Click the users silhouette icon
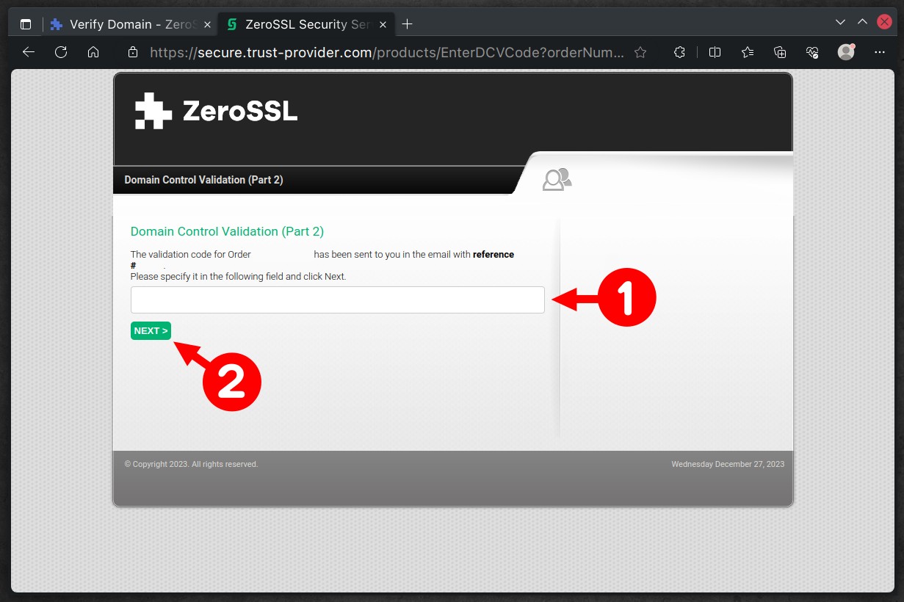Screen dimensions: 904x602 point(557,179)
